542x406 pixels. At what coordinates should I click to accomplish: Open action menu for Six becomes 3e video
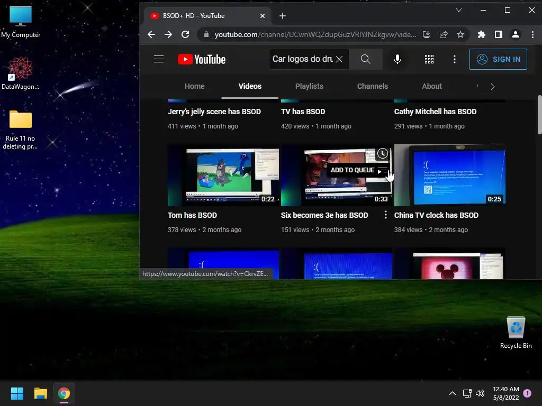[386, 215]
